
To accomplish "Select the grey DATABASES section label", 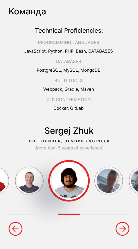I will tap(68, 61).
